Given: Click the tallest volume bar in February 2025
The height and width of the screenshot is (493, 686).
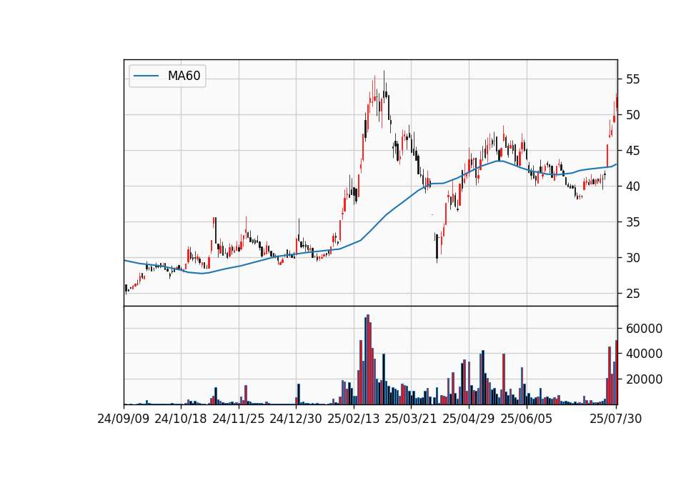Looking at the screenshot, I should [367, 359].
